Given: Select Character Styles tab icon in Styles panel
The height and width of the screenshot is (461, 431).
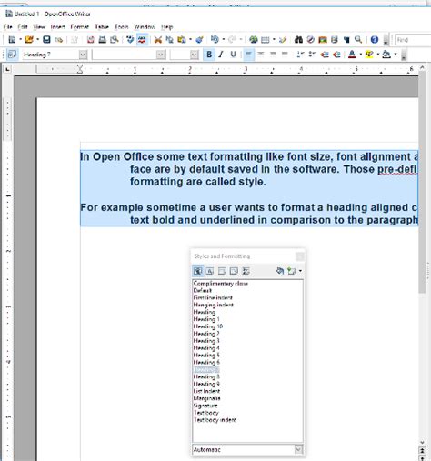Looking at the screenshot, I should pos(210,271).
